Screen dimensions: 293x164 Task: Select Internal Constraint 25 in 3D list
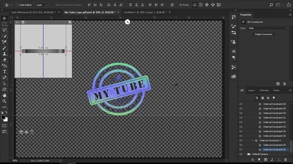pos(274,145)
